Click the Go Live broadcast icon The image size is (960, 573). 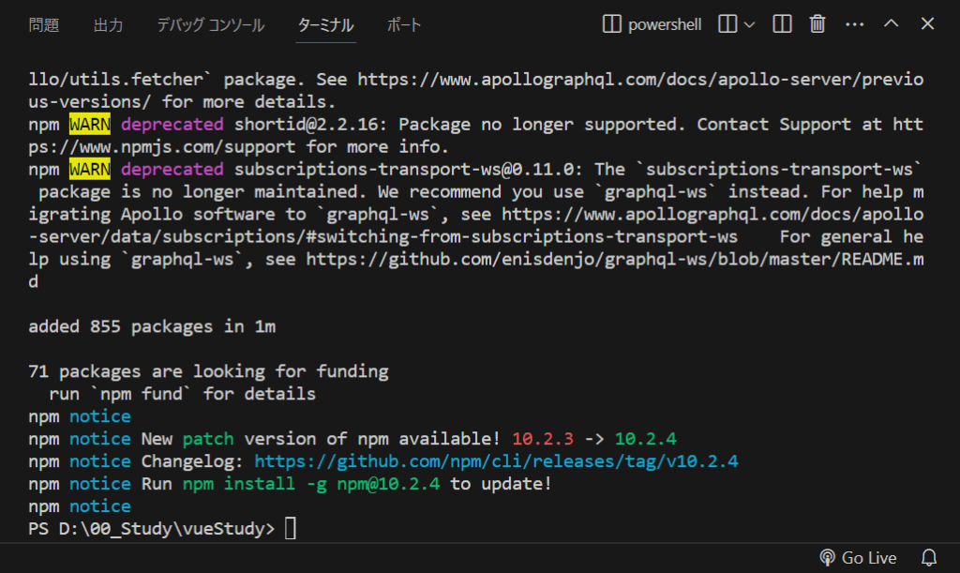[x=827, y=558]
